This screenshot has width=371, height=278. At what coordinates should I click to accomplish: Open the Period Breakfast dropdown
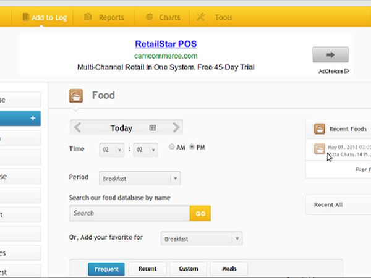click(140, 179)
